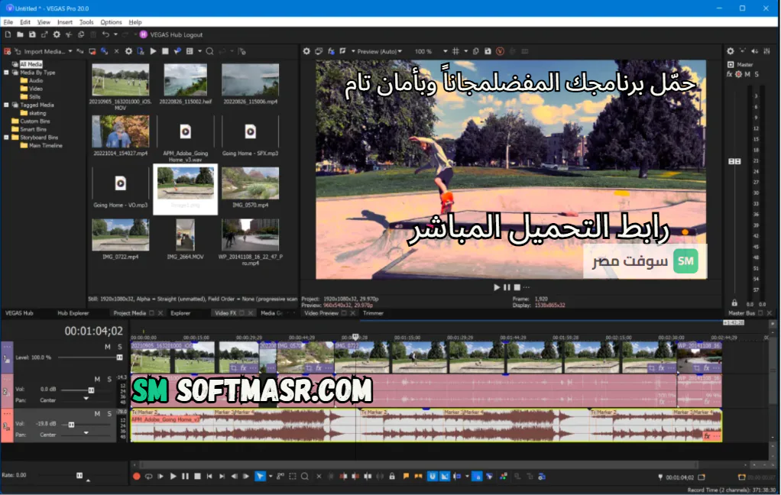Open the edit tool selection dropdown arrow

[x=271, y=477]
